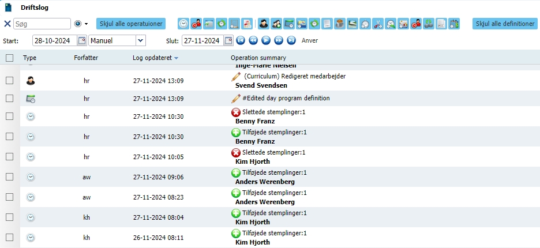Viewport: 540px width, 248px height.
Task: Clear the search with the X icon
Action: 7,24
